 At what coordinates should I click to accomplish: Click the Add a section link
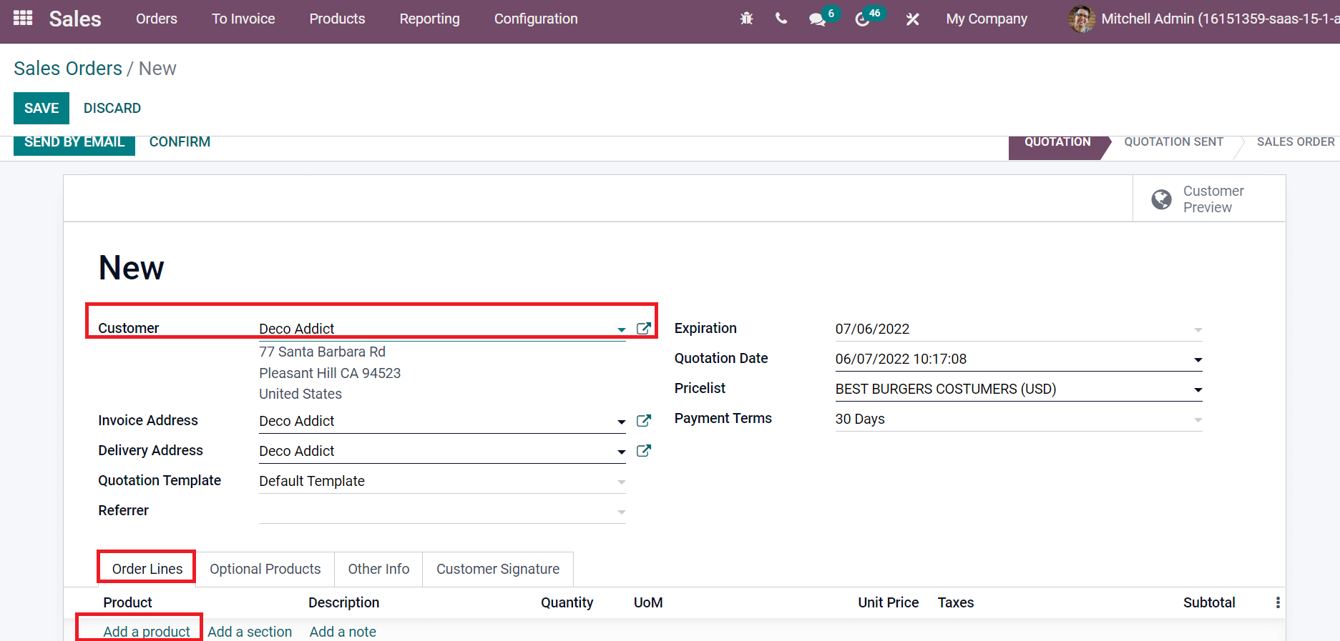click(x=250, y=632)
